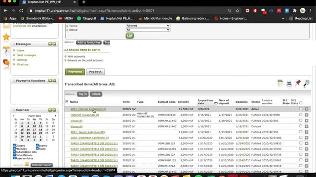Switch to the Pay back tab

[x=95, y=72]
